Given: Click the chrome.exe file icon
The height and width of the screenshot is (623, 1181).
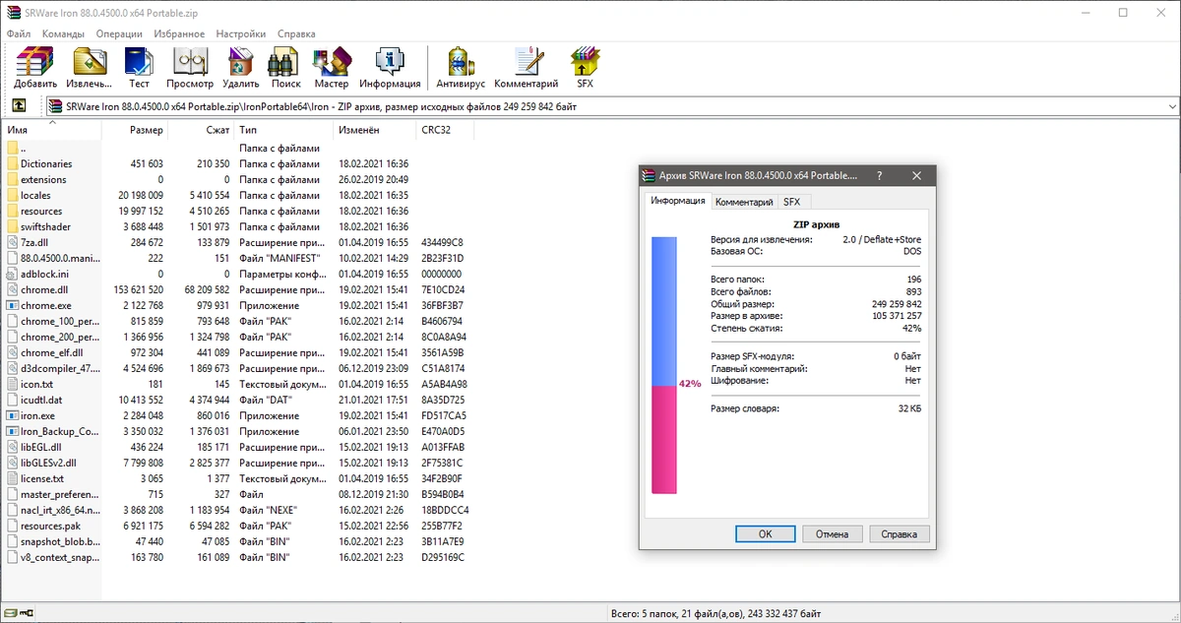Looking at the screenshot, I should (x=12, y=306).
